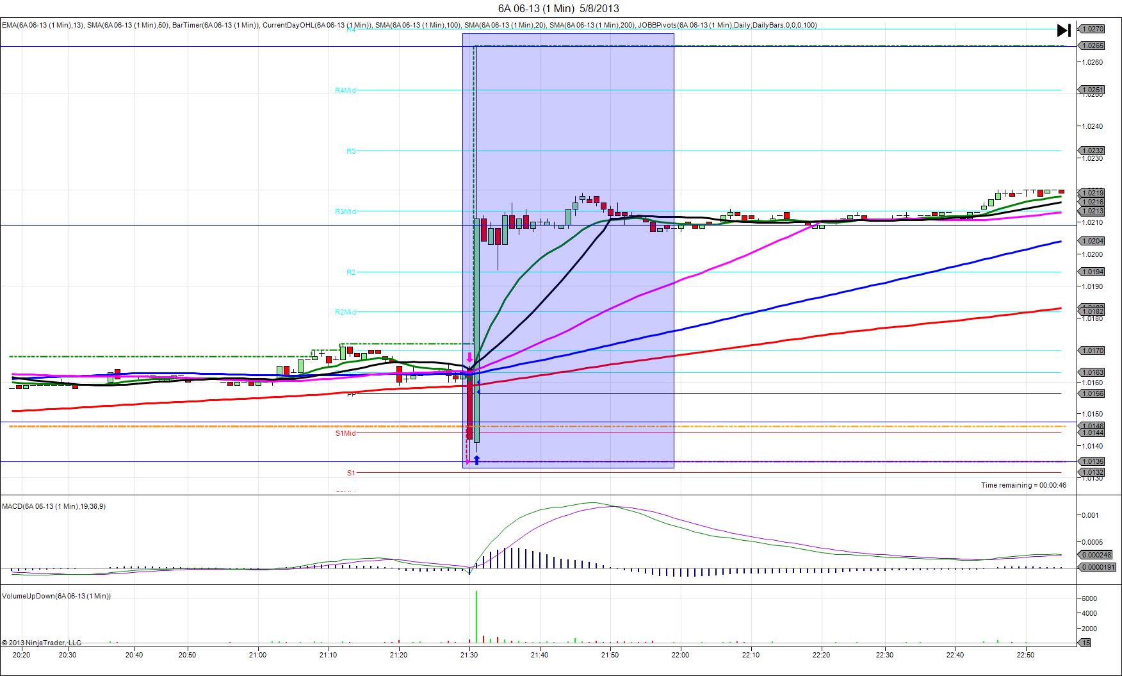Click the VolumeUpDown panel label
The height and width of the screenshot is (676, 1122).
point(56,596)
